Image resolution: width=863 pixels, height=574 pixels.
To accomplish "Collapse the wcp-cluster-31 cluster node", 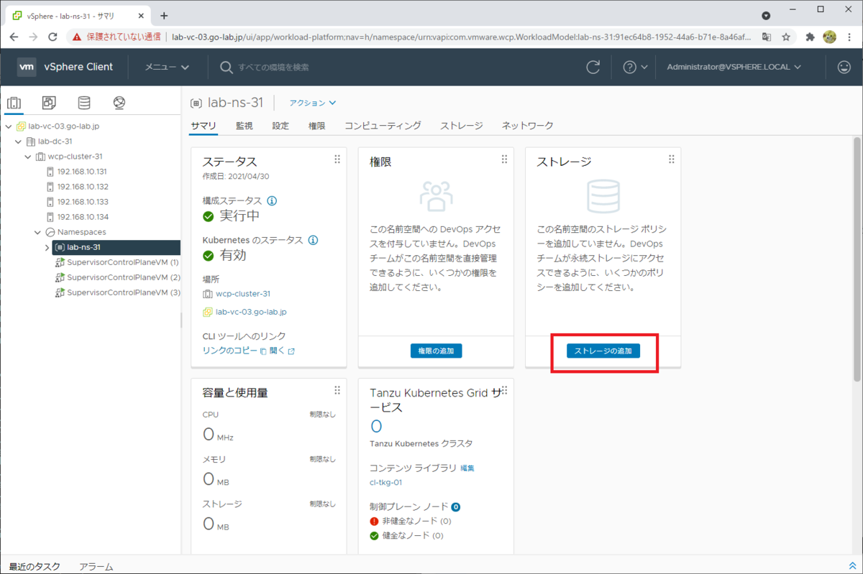I will (28, 157).
